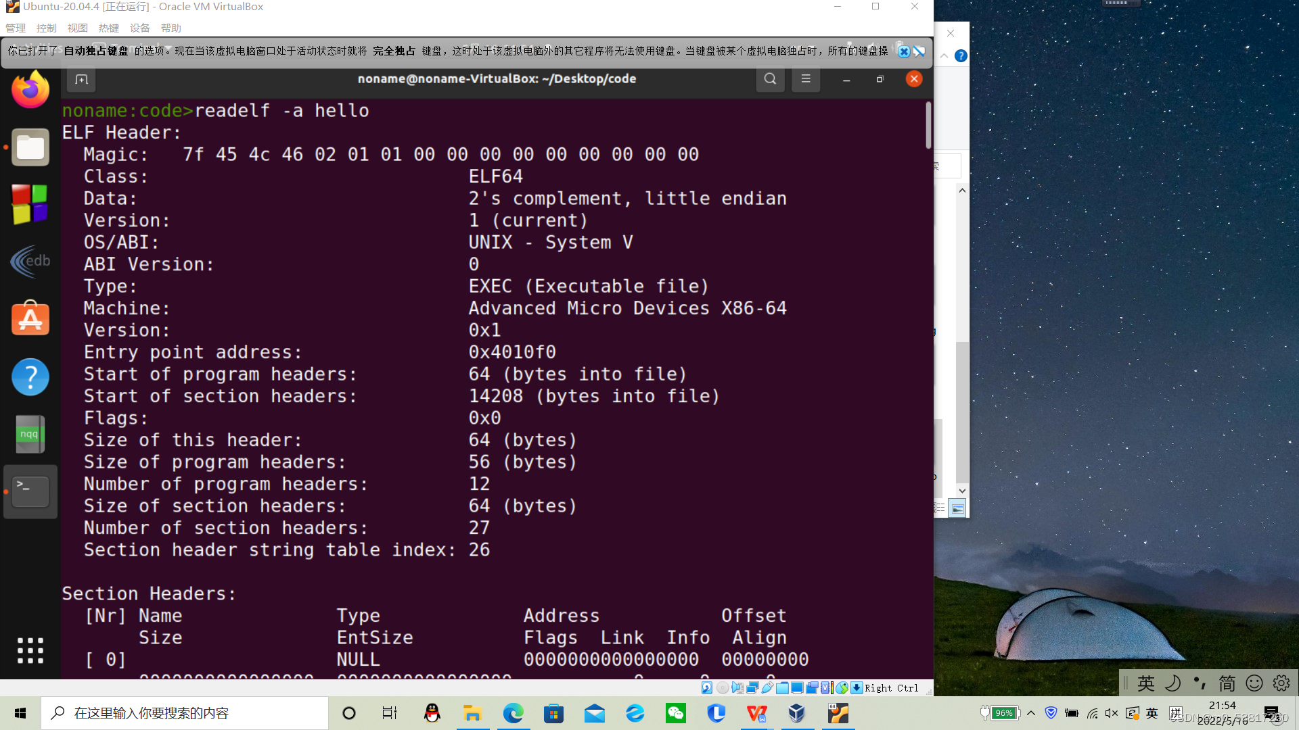1299x730 pixels.
Task: Open the 设备 menu in VirtualBox
Action: tap(140, 28)
